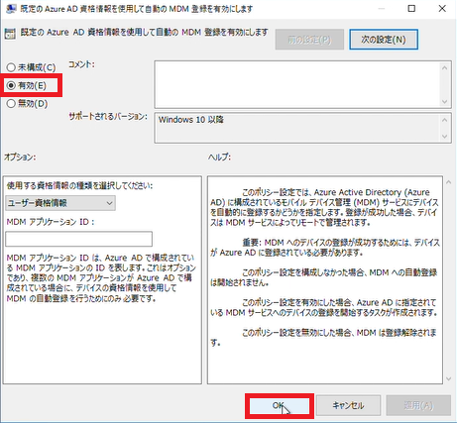Maximize the policy dialog window
The image size is (457, 423).
(411, 8)
